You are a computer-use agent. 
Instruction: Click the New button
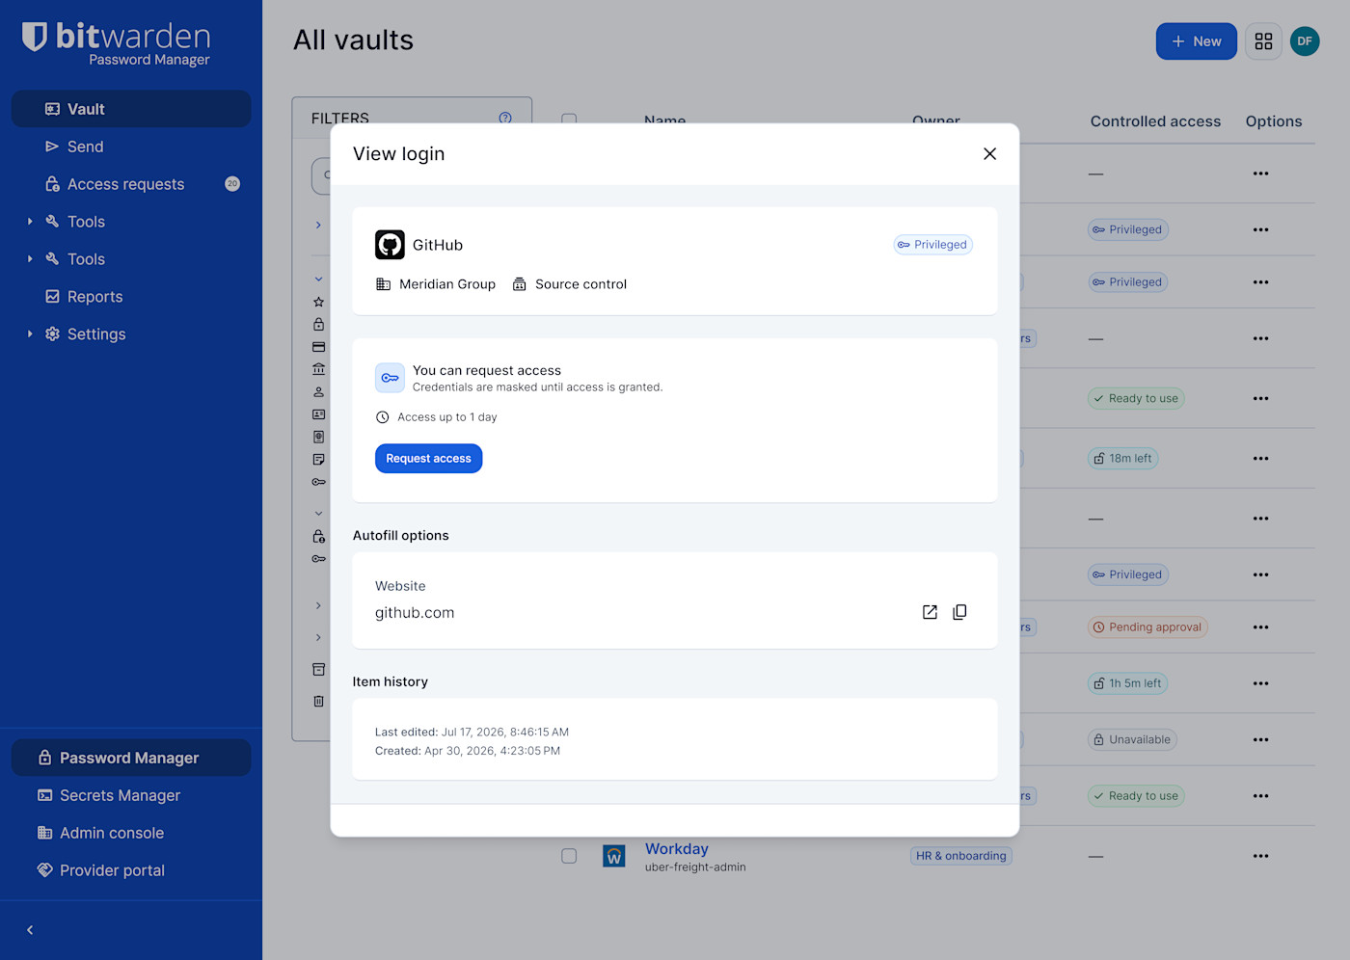[x=1196, y=41]
